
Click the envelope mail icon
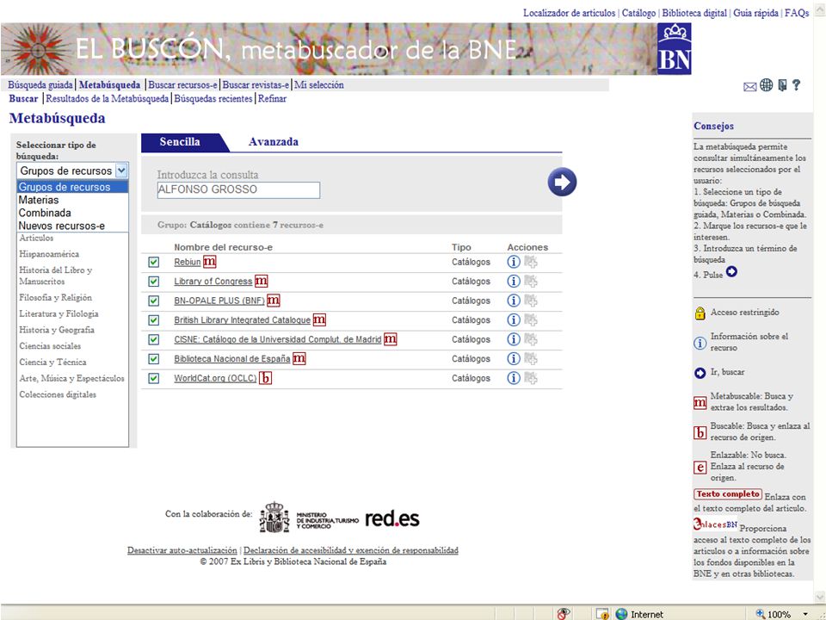coord(750,87)
